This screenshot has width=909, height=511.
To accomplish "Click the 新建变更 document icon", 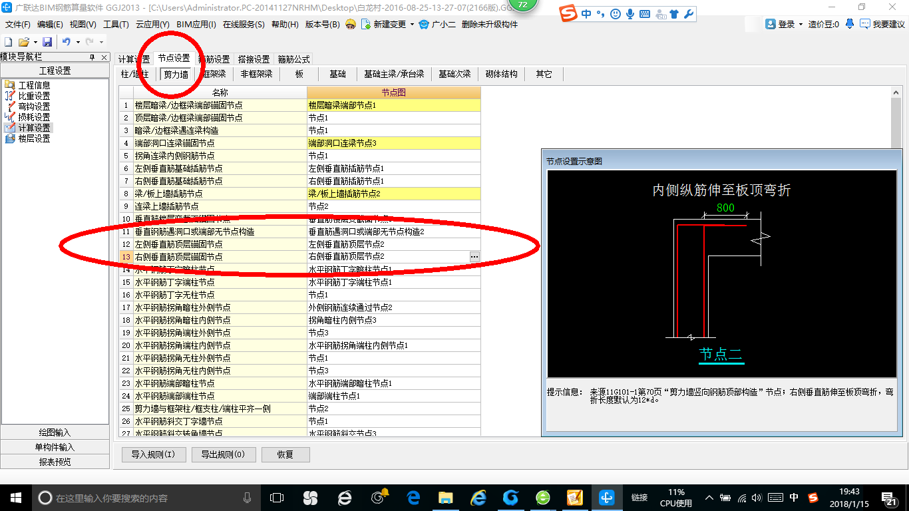I will coord(366,24).
